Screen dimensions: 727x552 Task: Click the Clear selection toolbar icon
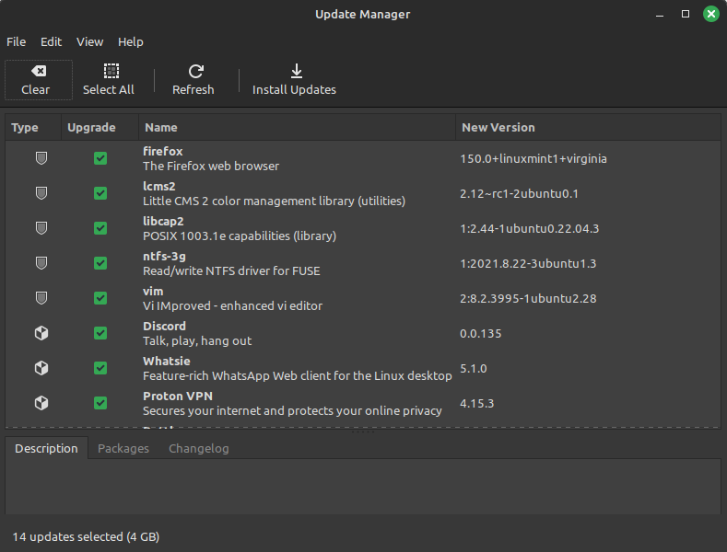(38, 71)
